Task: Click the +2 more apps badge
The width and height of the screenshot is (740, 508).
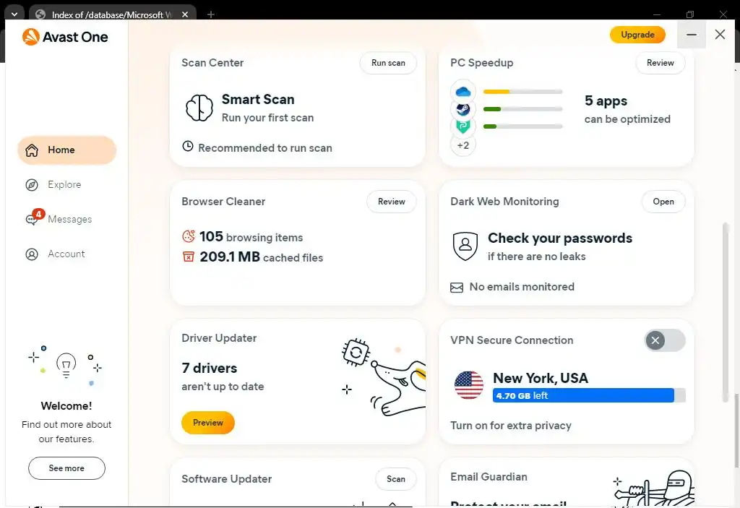Action: (x=463, y=145)
